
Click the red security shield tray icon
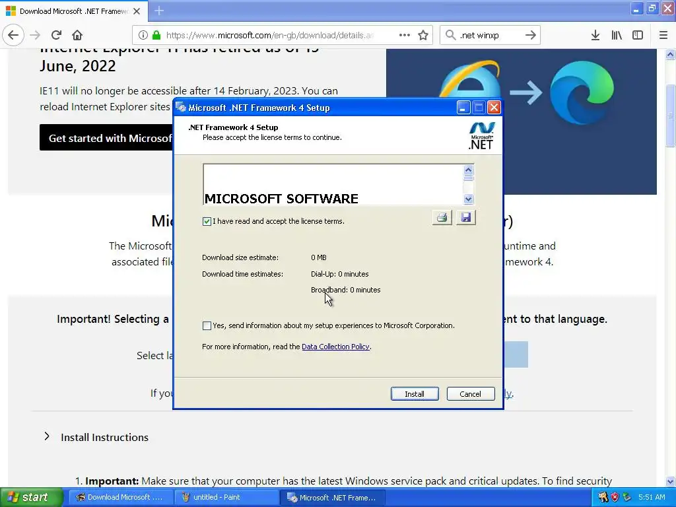tap(615, 498)
